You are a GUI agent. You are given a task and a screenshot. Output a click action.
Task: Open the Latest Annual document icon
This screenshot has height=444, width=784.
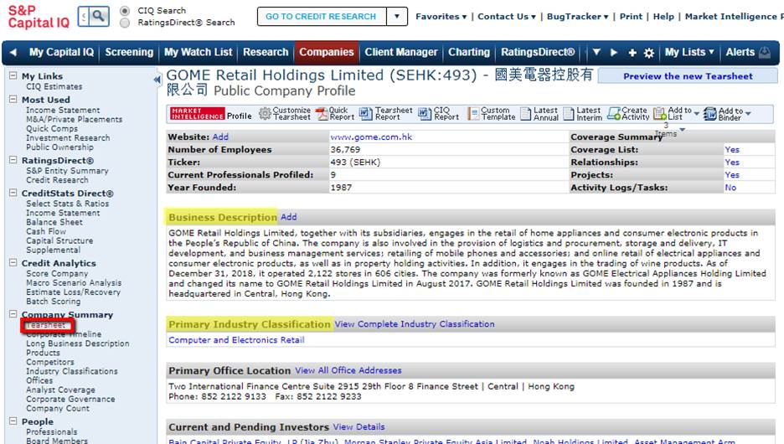[525, 114]
